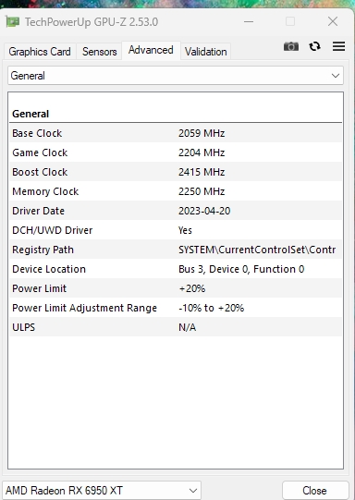
Task: Click the Yes value for DCH/UWD Driver
Action: pyautogui.click(x=185, y=230)
